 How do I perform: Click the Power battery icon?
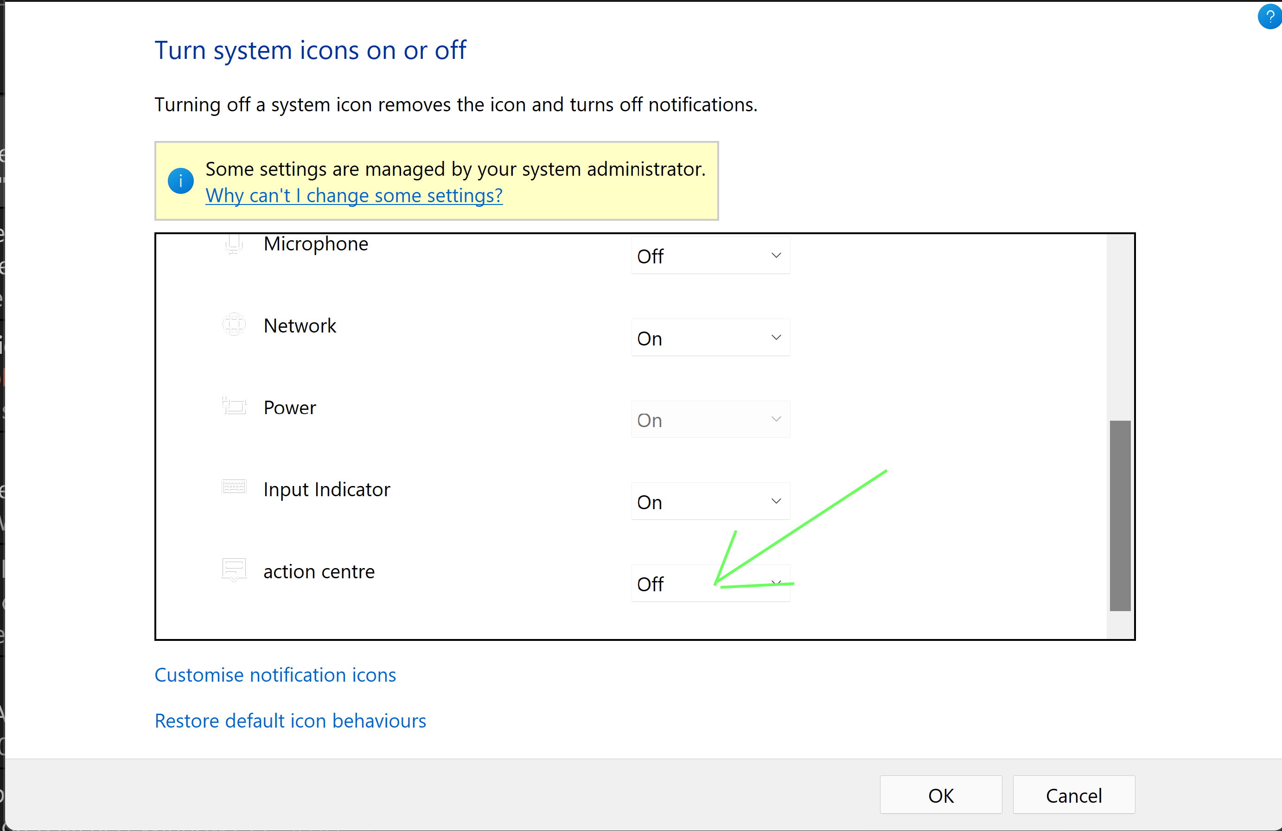[x=234, y=407]
